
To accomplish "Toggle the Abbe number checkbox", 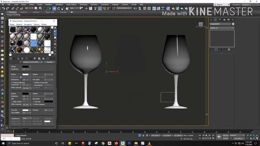I will coord(12,102).
